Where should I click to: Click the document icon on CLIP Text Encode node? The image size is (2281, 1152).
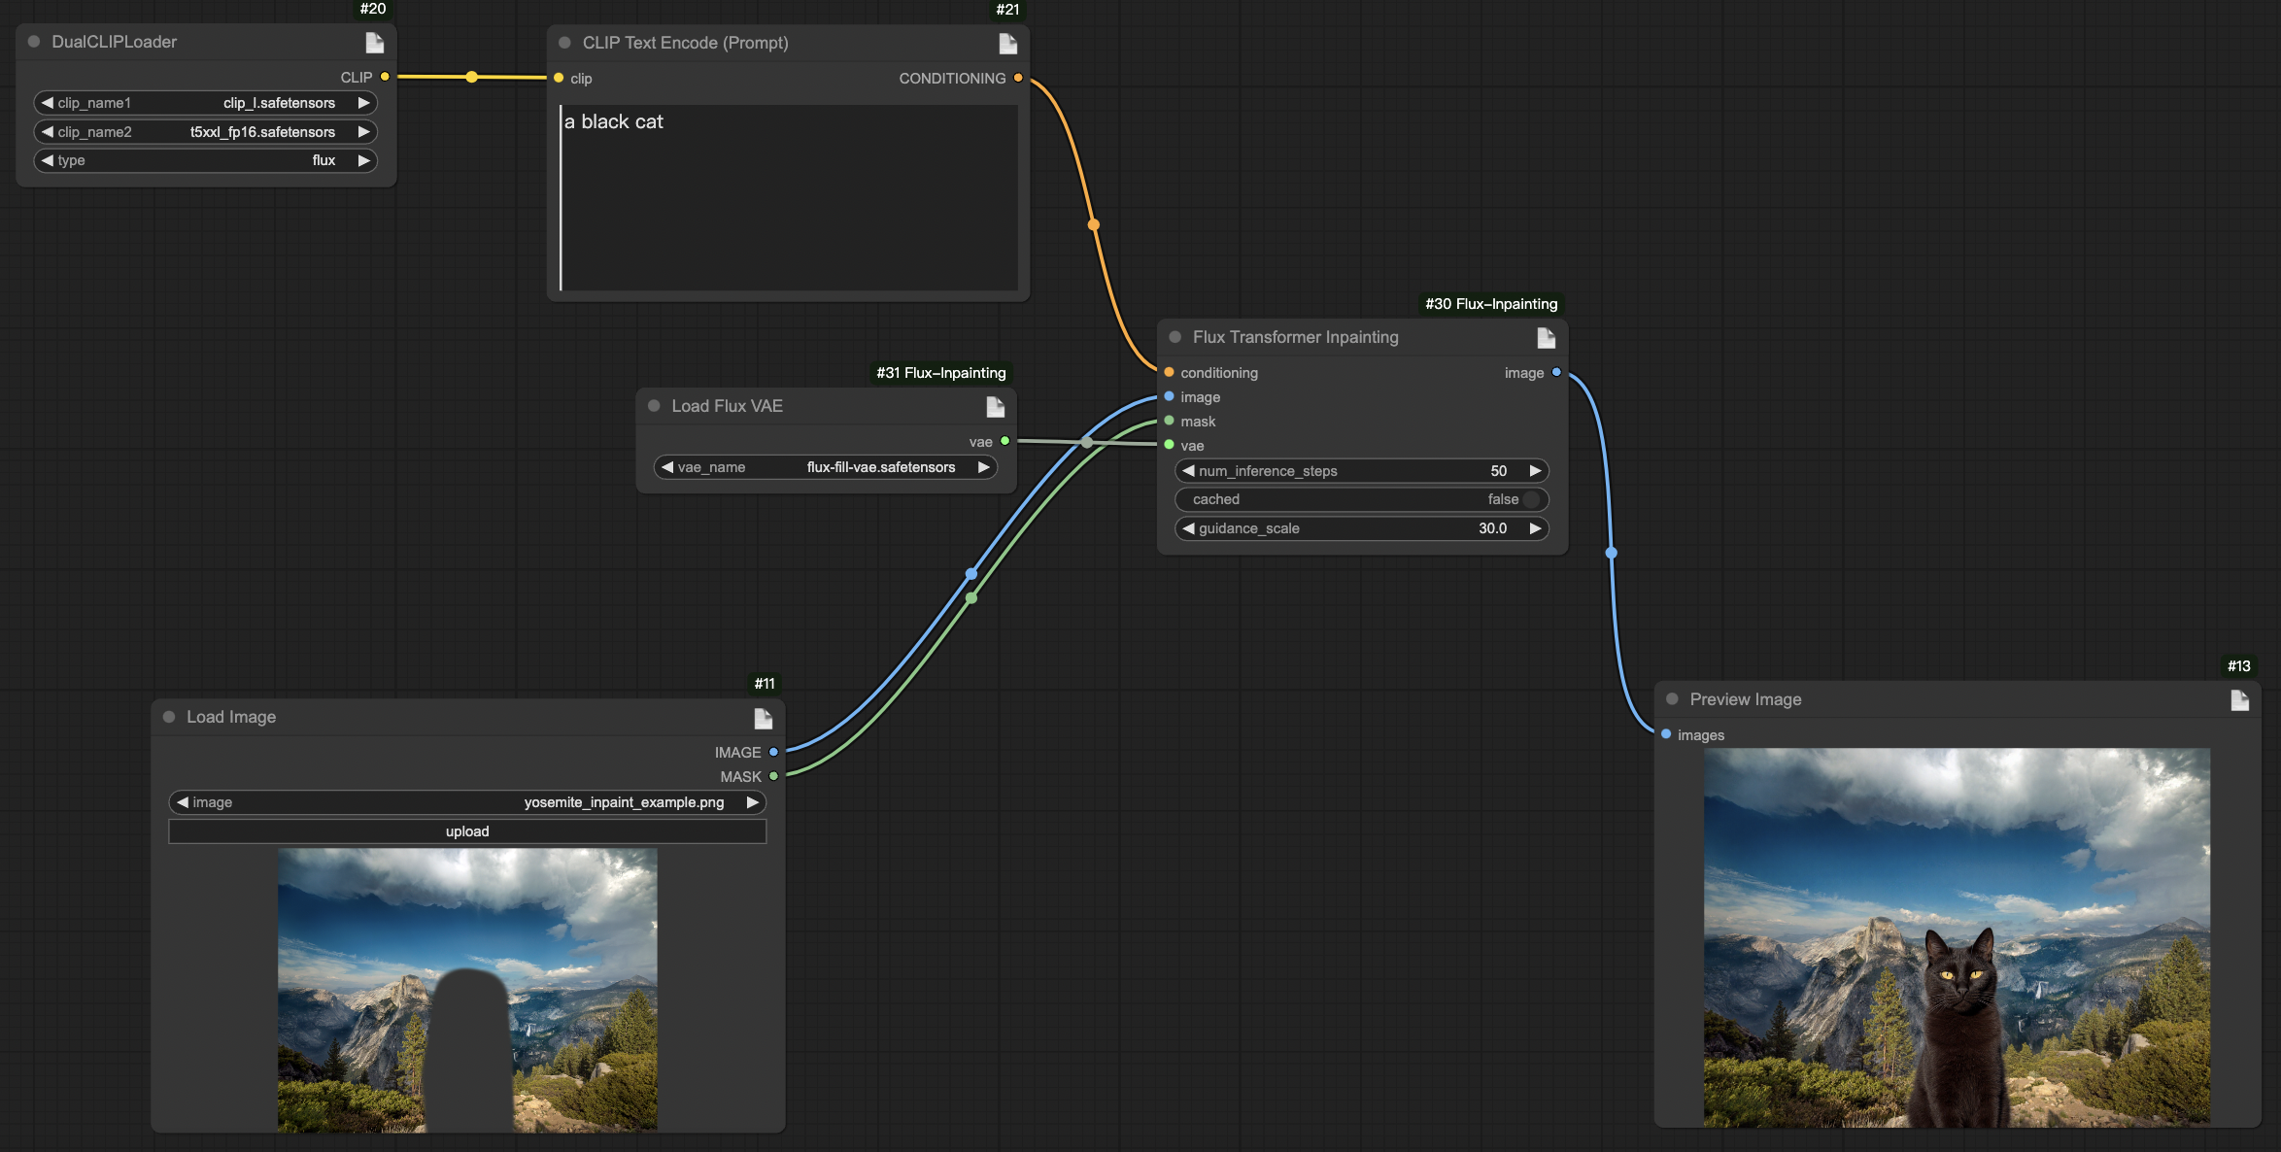(x=1007, y=44)
